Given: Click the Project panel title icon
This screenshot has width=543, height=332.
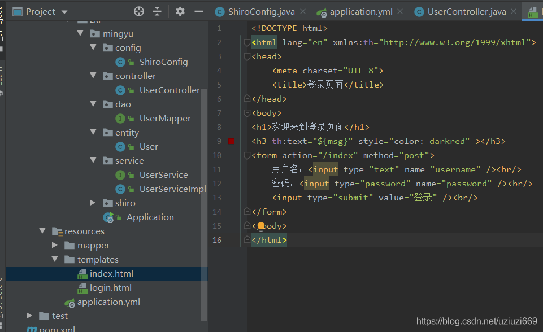Looking at the screenshot, I should coord(18,12).
